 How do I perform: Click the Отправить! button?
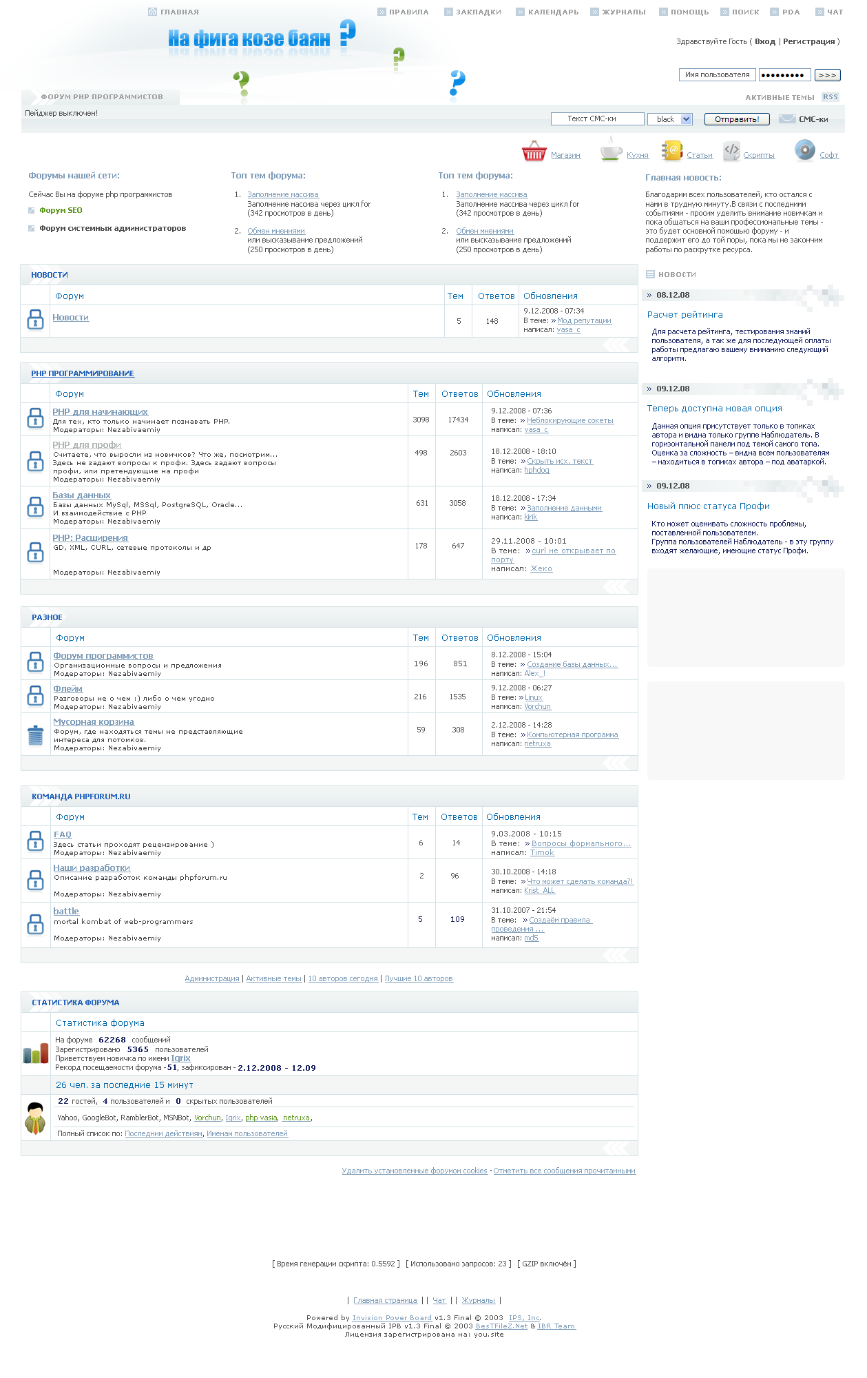click(737, 119)
